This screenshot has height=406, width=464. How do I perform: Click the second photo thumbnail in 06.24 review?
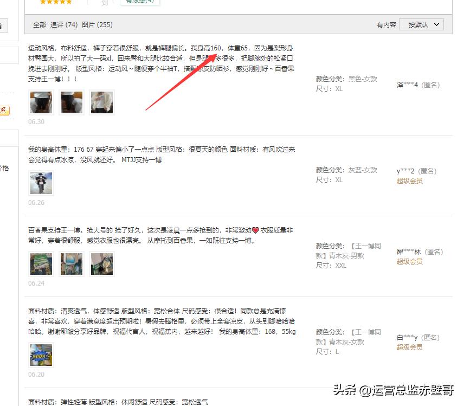coord(72,263)
